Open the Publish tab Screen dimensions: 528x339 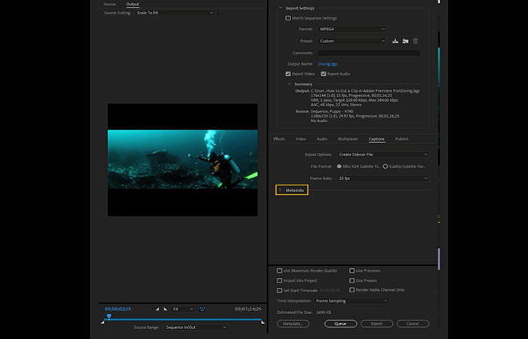click(402, 139)
